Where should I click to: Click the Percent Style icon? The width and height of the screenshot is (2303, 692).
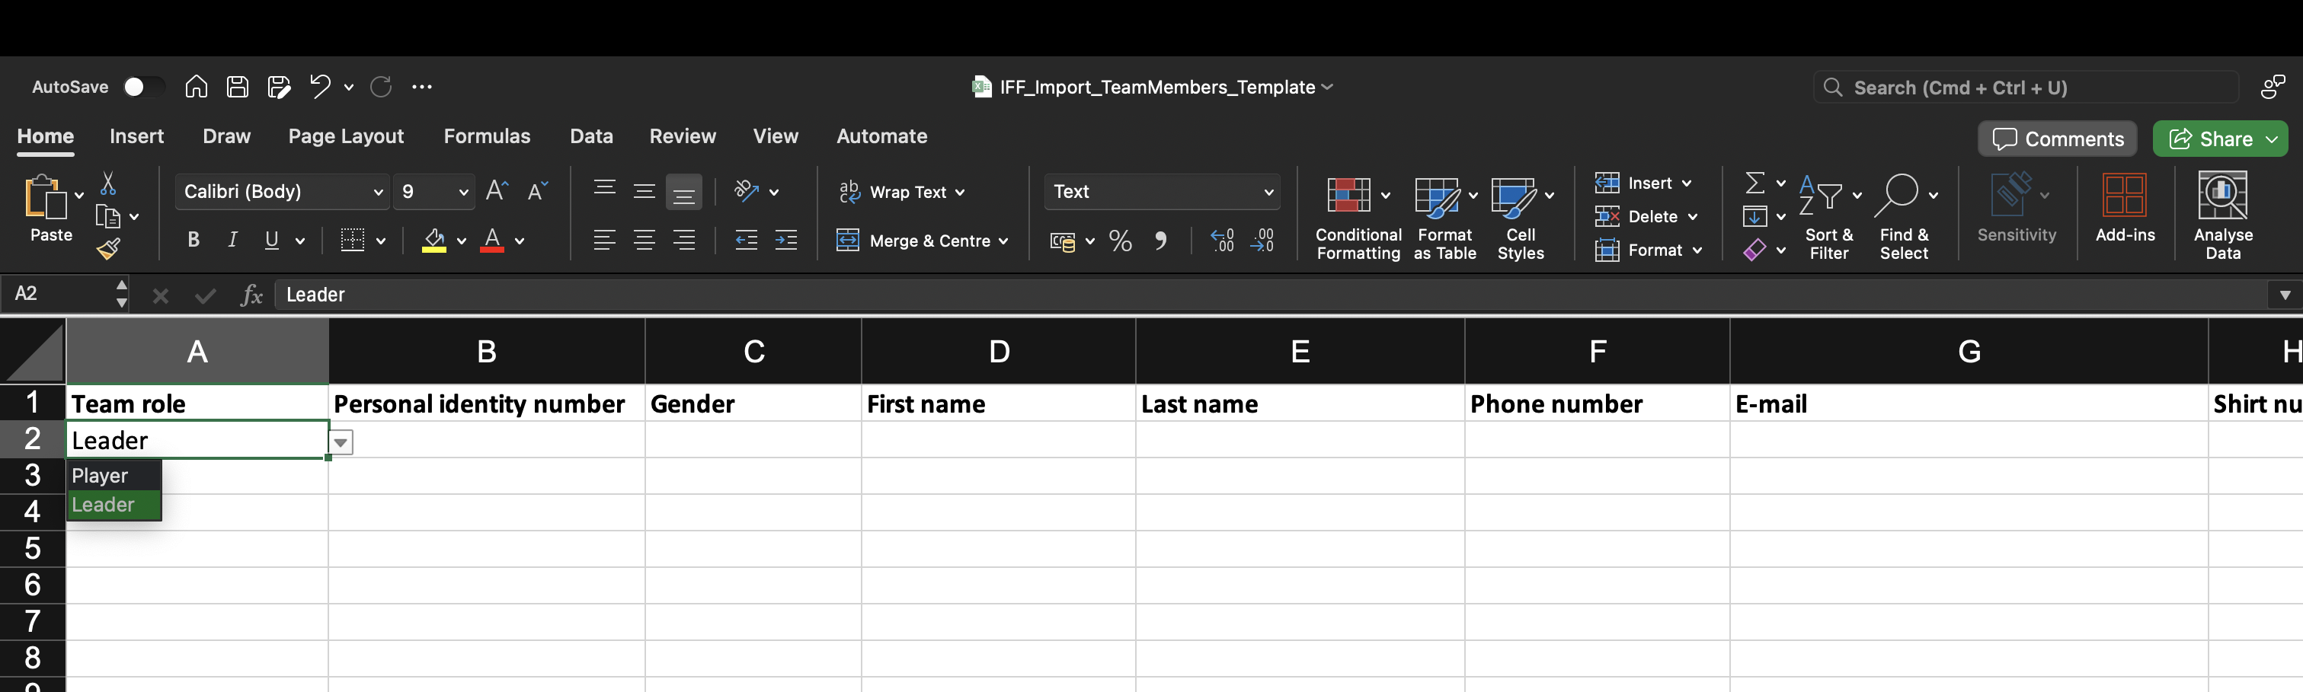[1119, 241]
